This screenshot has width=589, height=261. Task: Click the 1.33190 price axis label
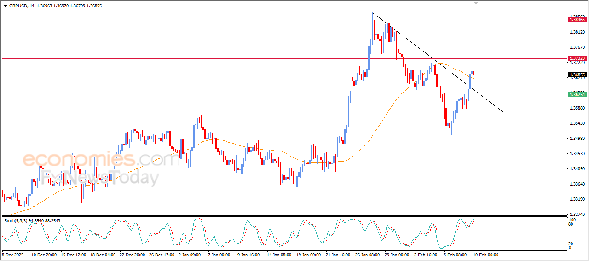click(x=577, y=199)
